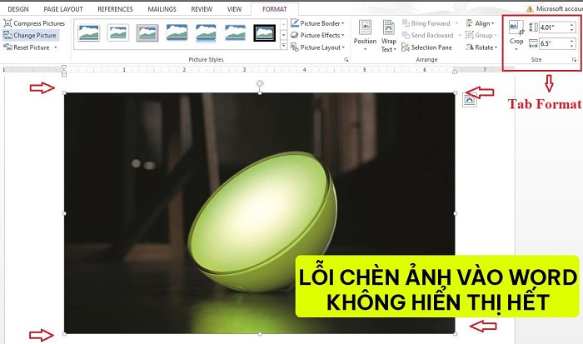
Task: Open the Picture Effects dropdown
Action: pos(317,35)
